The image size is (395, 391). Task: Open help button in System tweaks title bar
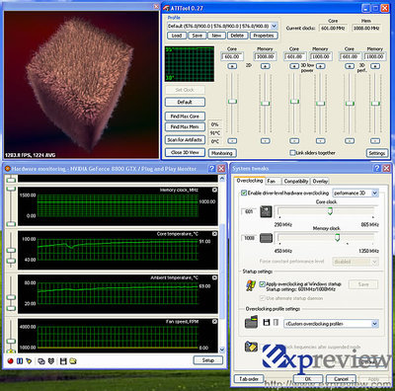click(377, 168)
